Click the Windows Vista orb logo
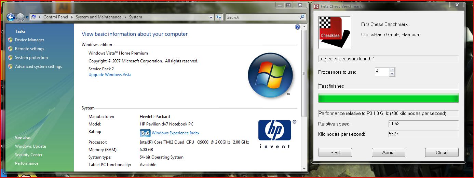The height and width of the screenshot is (178, 474). [x=270, y=75]
